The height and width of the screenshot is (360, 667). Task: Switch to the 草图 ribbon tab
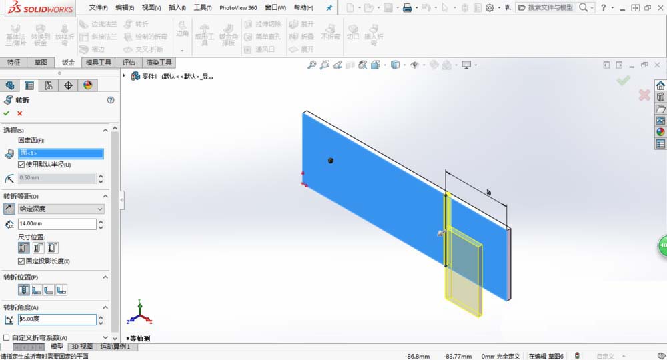tap(41, 63)
